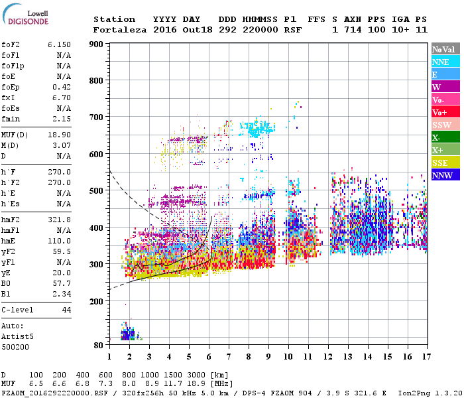Click the B0 value 57.7
The width and height of the screenshot is (464, 398).
[62, 284]
